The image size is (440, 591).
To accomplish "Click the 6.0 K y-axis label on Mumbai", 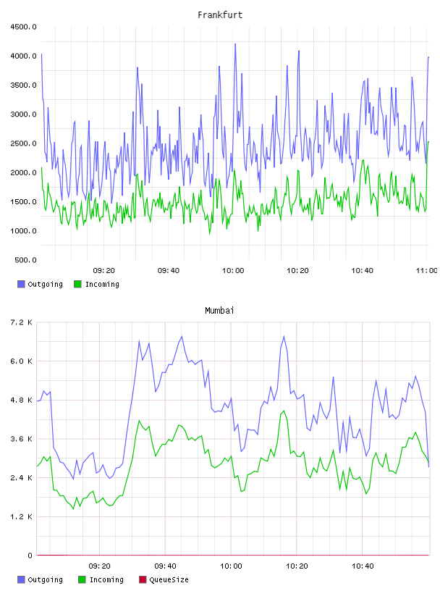I will pos(21,361).
